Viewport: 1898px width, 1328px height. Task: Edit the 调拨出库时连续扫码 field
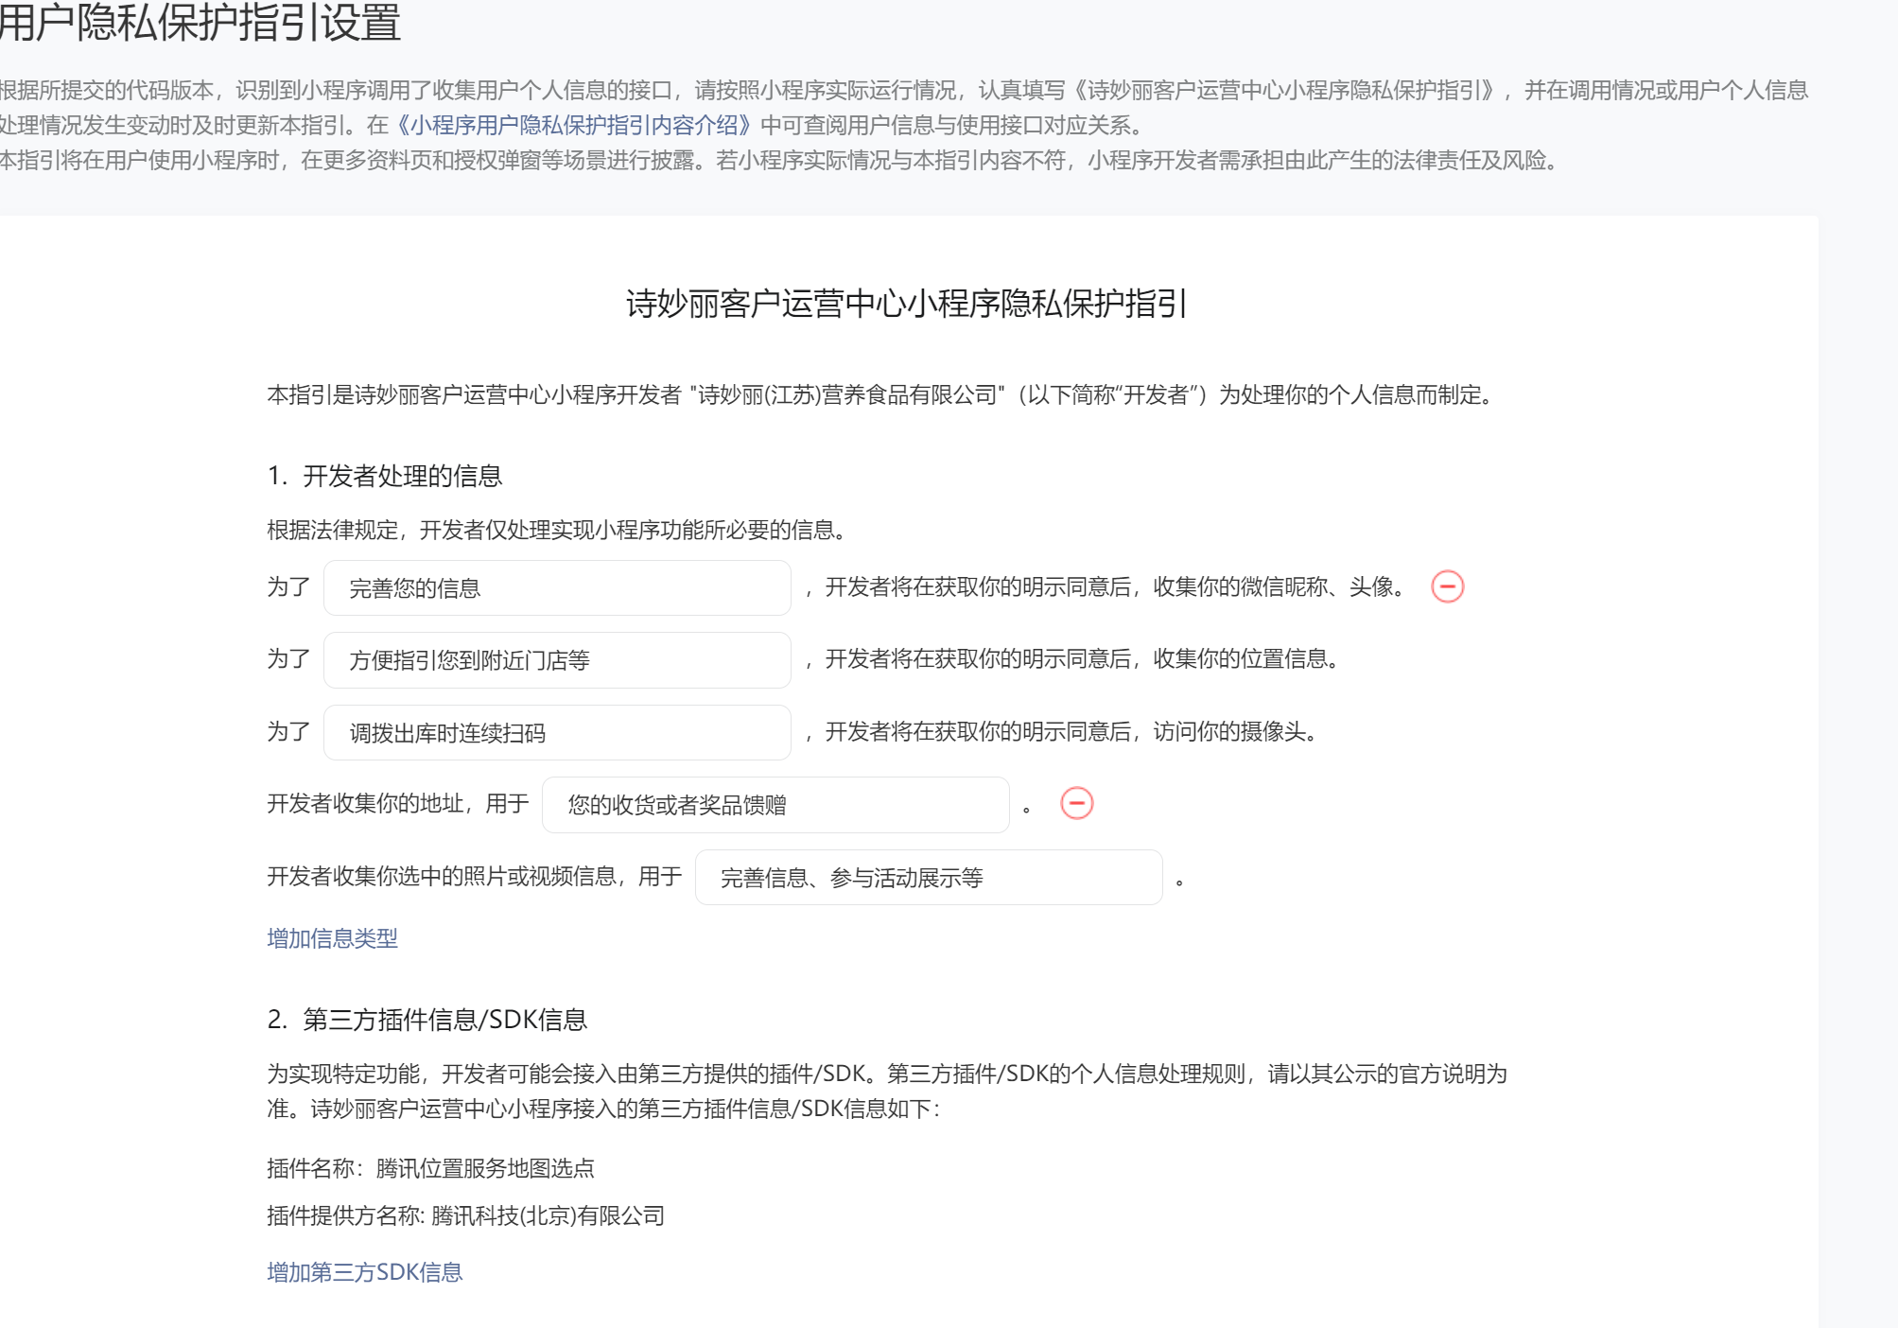pyautogui.click(x=557, y=732)
